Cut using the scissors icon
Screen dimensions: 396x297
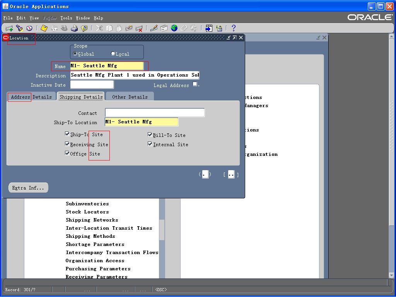point(99,28)
